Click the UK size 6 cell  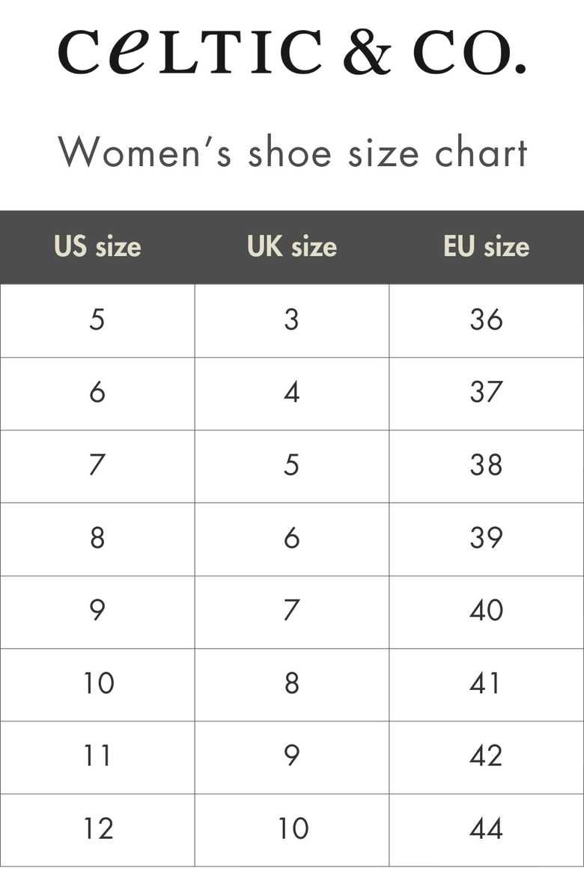pos(292,537)
